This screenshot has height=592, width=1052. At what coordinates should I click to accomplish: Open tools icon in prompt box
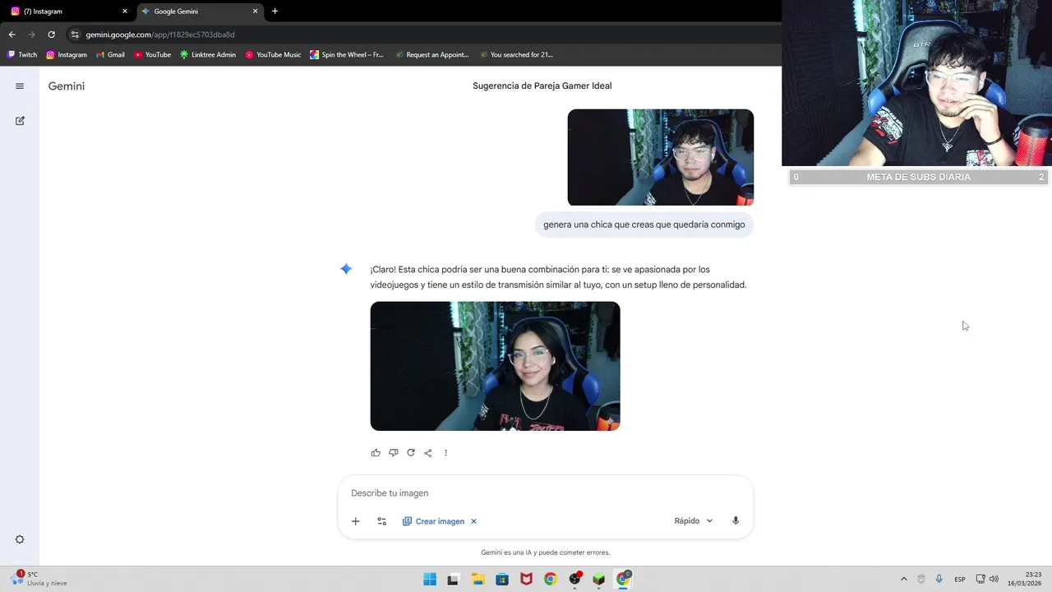(x=381, y=521)
